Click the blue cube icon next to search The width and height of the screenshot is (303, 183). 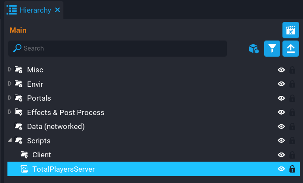254,48
